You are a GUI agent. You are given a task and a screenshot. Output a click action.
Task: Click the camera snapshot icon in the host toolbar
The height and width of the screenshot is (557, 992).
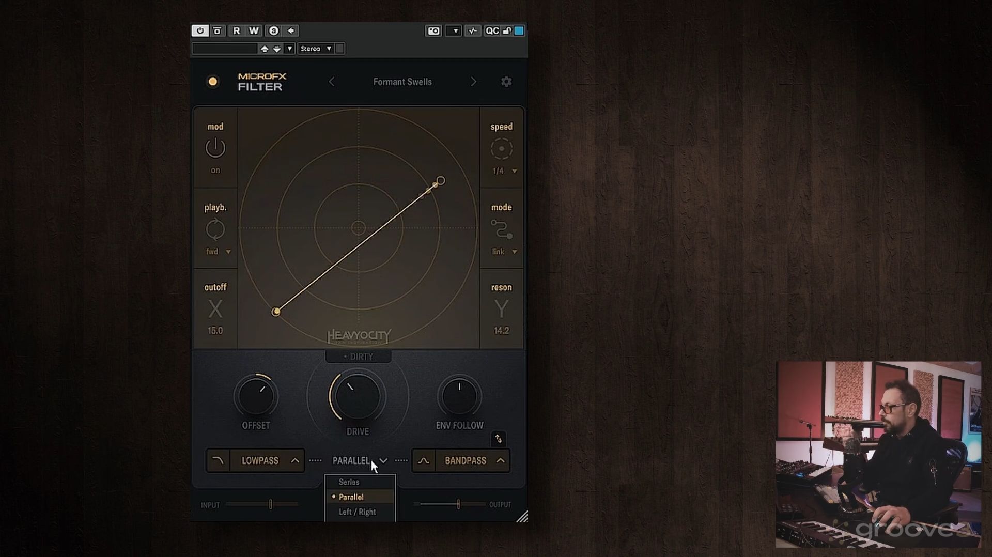pyautogui.click(x=433, y=31)
